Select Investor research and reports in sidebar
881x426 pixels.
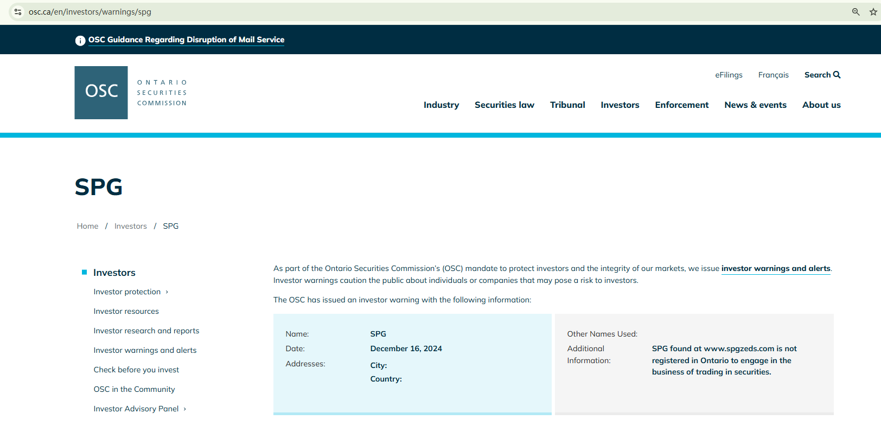(x=146, y=331)
